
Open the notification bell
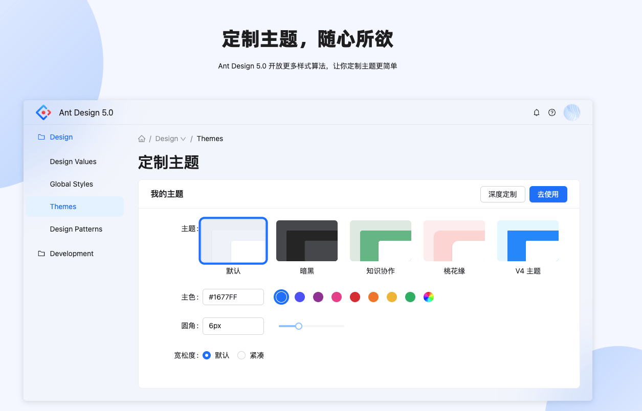coord(537,112)
